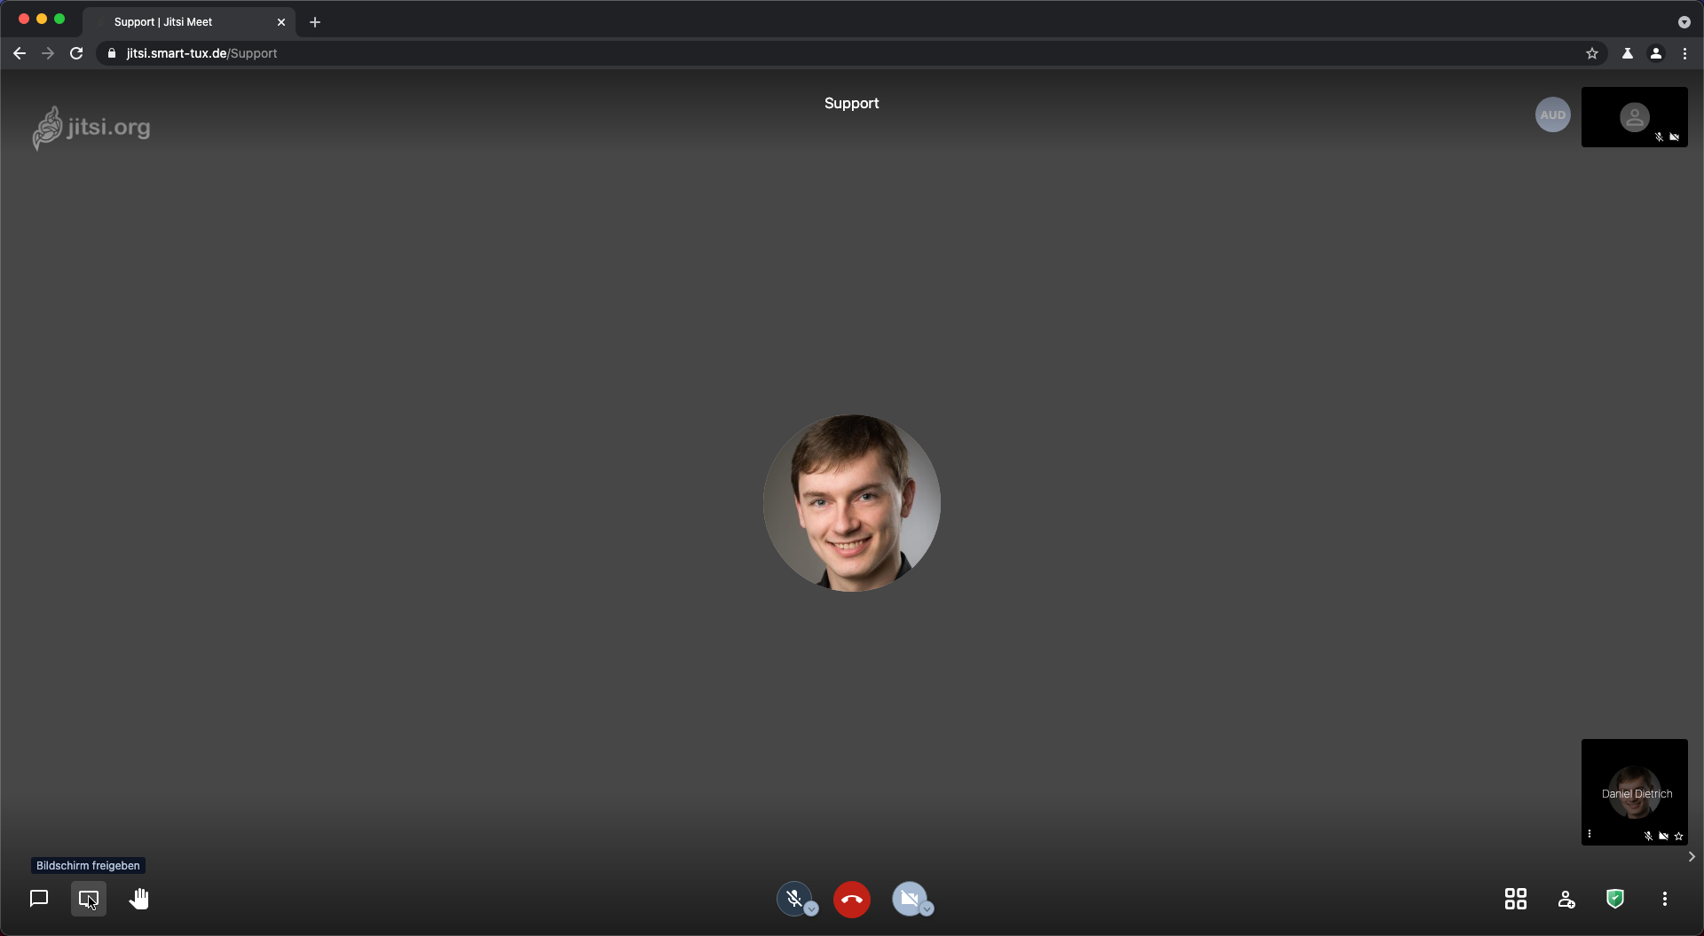1704x936 pixels.
Task: Bookmark this page with the star icon
Action: click(x=1592, y=53)
